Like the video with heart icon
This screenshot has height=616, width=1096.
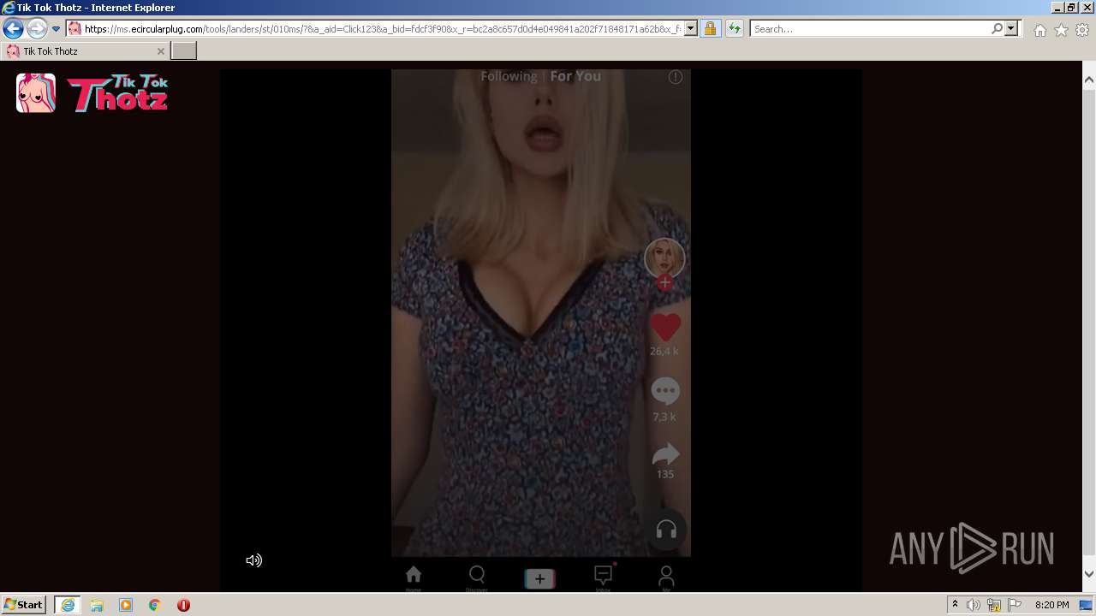tap(665, 327)
